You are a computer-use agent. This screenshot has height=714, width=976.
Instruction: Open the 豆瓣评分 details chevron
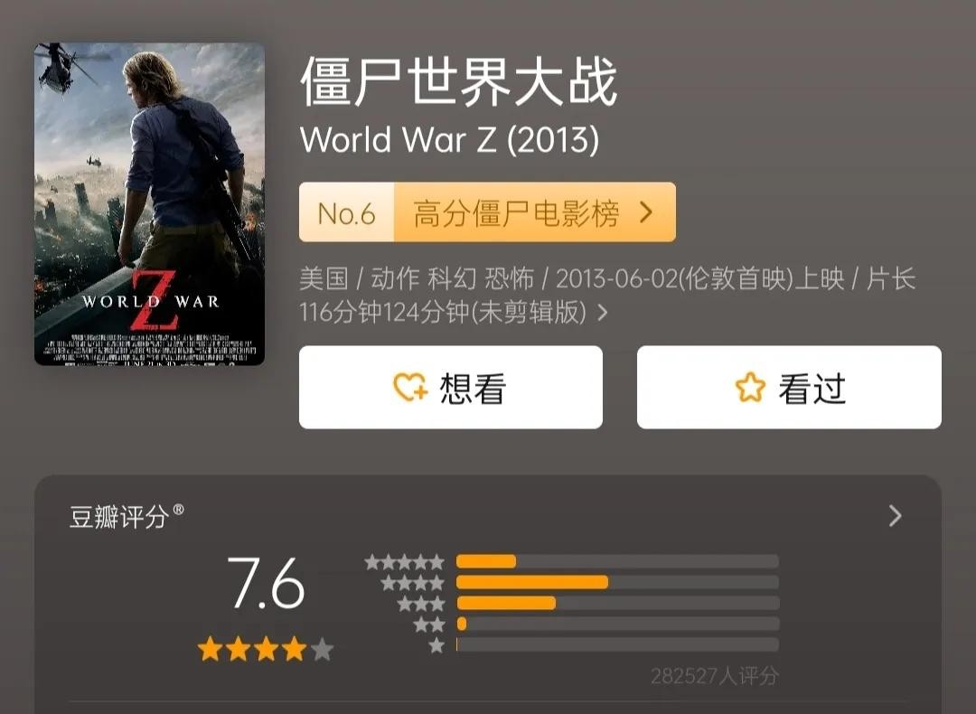[x=895, y=515]
